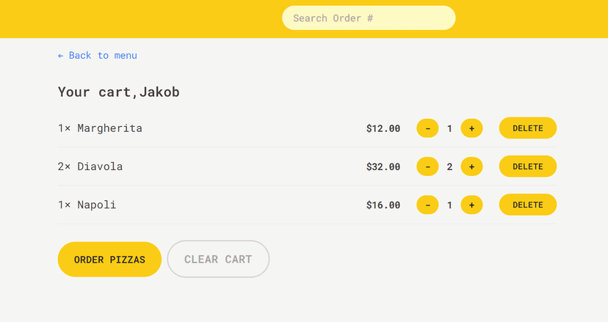This screenshot has width=608, height=322.
Task: Delete the Napoli item from cart
Action: point(528,205)
